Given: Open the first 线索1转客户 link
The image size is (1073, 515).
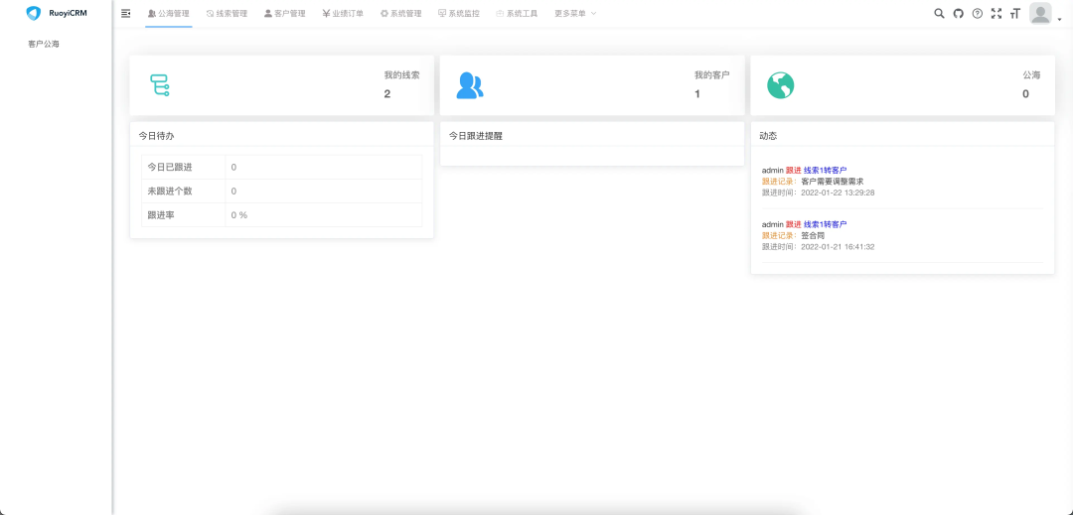Looking at the screenshot, I should tap(825, 171).
